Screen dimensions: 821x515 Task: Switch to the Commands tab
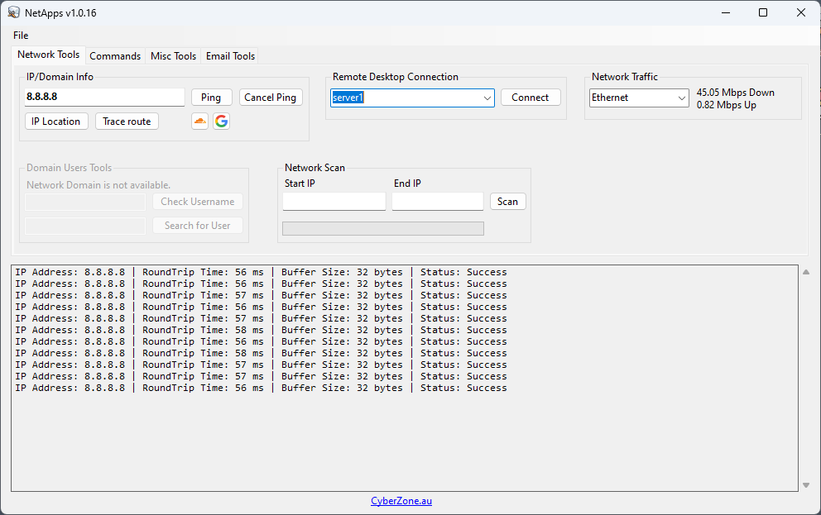click(x=115, y=56)
